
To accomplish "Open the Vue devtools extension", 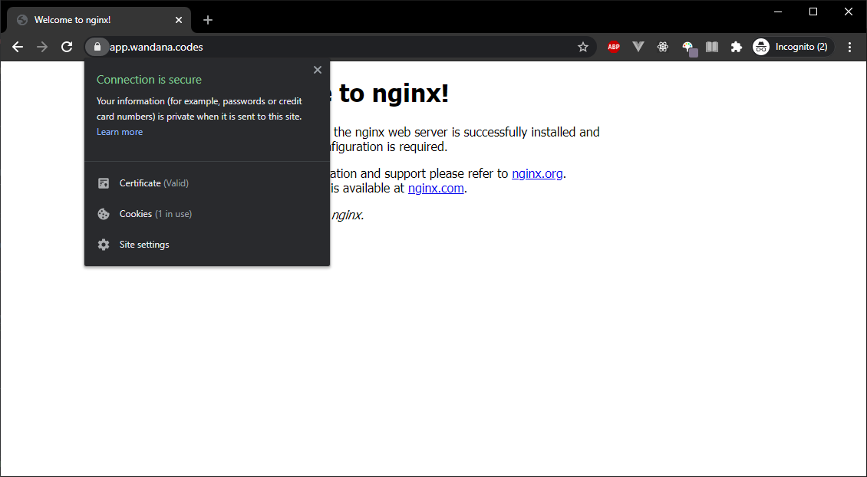I will pyautogui.click(x=638, y=47).
